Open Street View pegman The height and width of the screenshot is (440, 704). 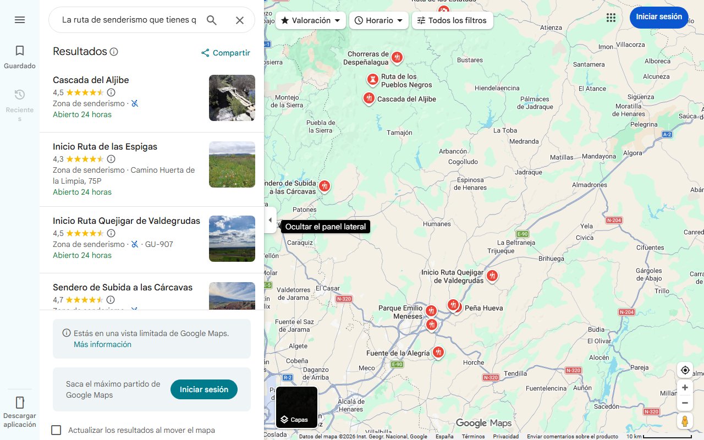click(x=685, y=421)
